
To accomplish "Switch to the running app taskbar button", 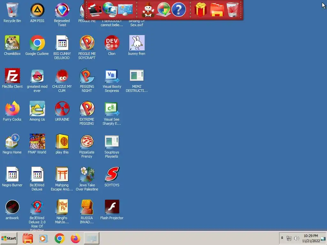I will click(92, 238).
